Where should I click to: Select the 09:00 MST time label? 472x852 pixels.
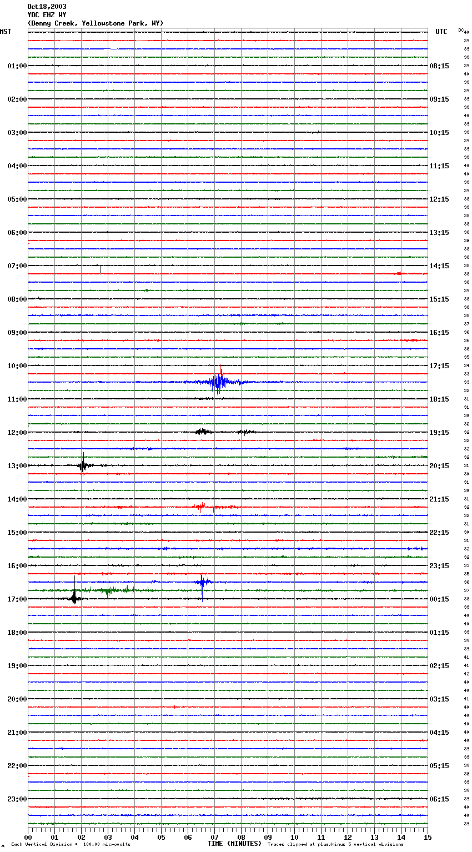tap(17, 333)
